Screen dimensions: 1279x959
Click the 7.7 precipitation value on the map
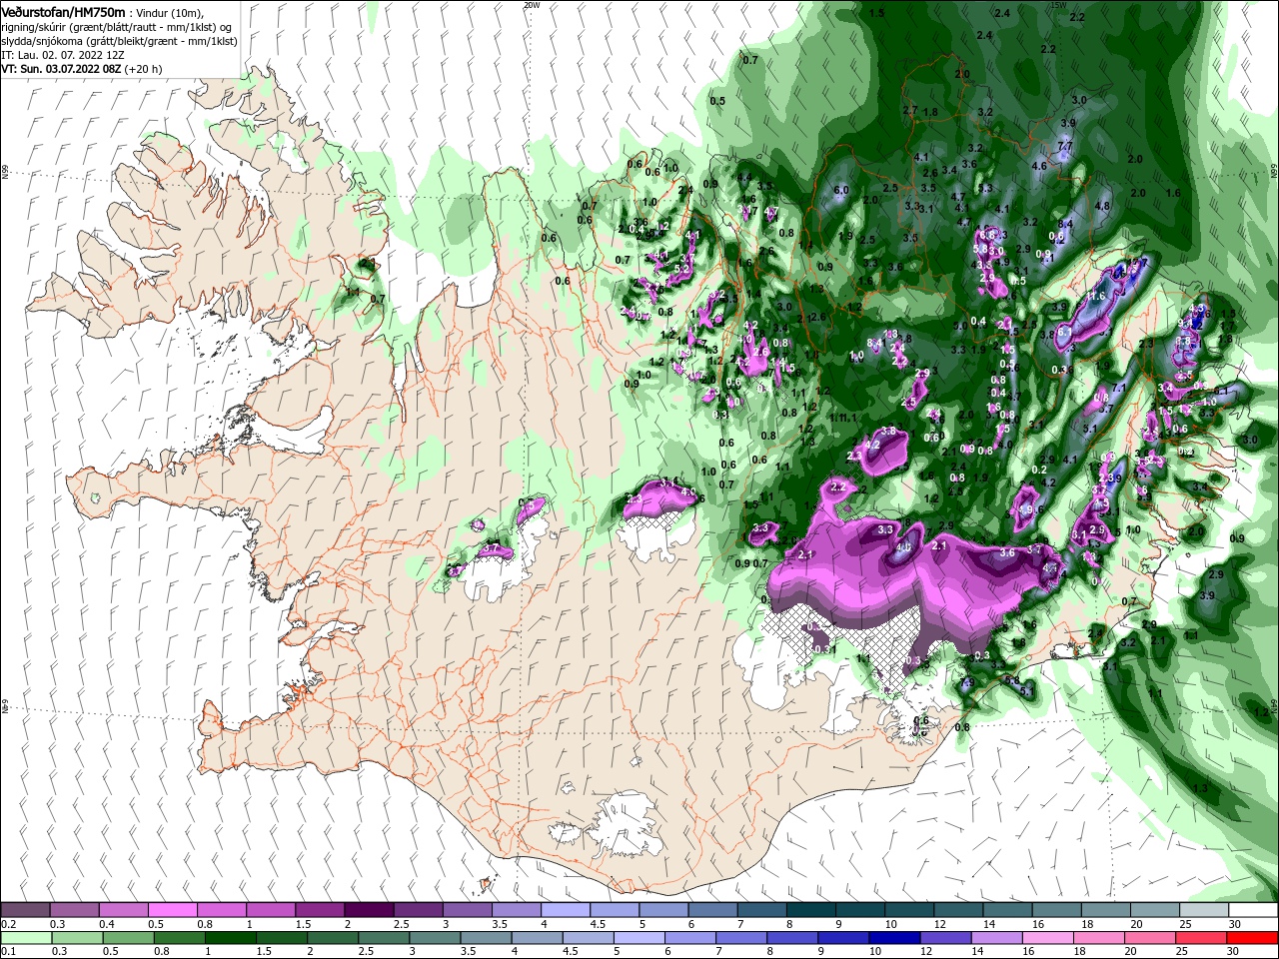click(x=1065, y=147)
